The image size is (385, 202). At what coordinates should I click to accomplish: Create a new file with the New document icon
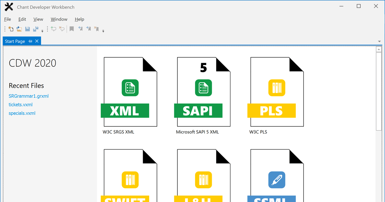(11, 29)
